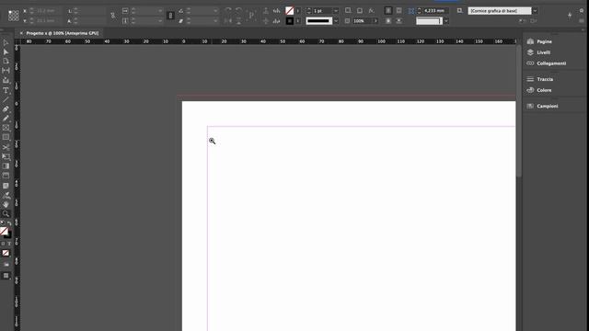Select the Free Transform tool

[x=6, y=156]
